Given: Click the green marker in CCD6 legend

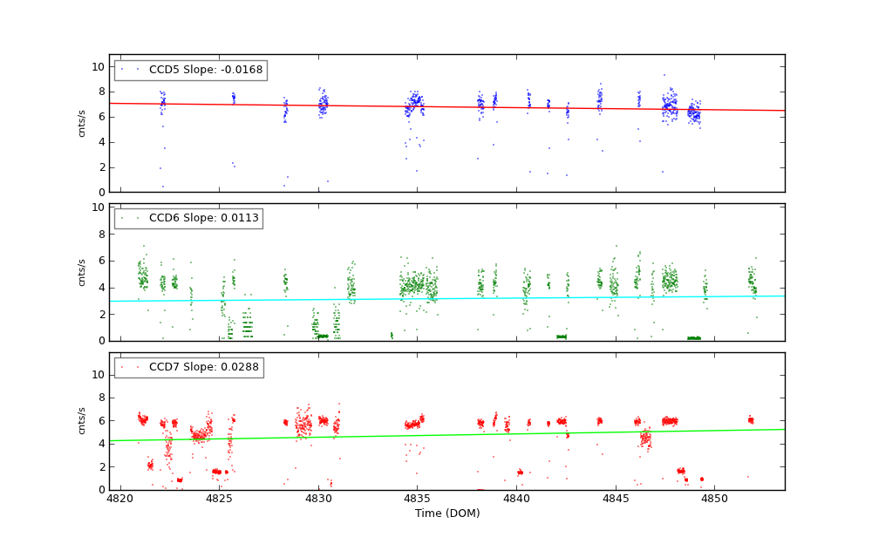Looking at the screenshot, I should coord(122,219).
